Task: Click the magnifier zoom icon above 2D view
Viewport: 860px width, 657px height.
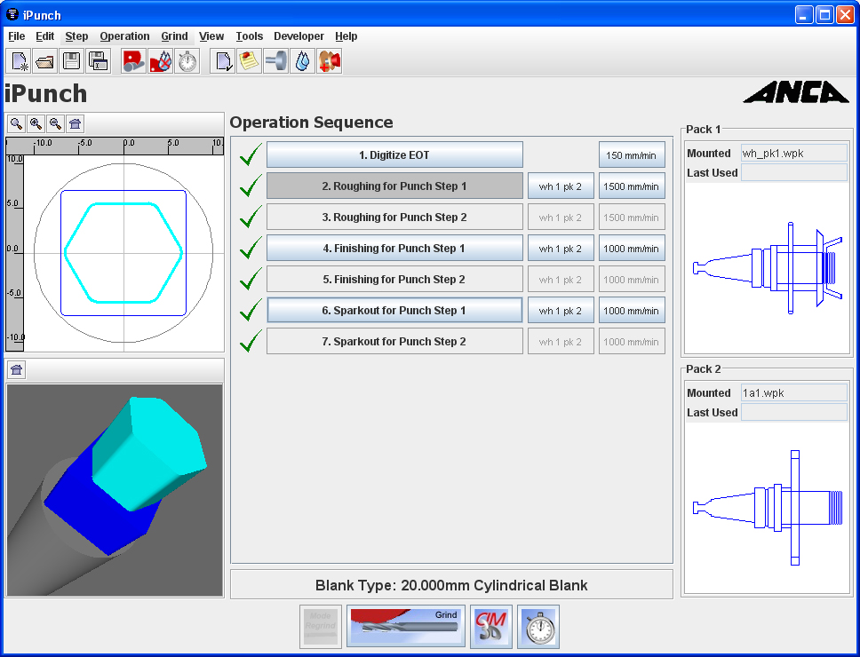Action: [x=17, y=123]
